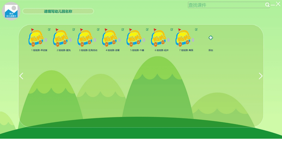Open the courseware numbered 5
This screenshot has width=282, height=144.
pyautogui.click(x=136, y=38)
